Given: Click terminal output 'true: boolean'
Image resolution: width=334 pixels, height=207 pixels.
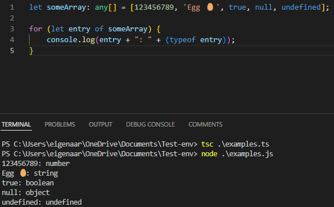Looking at the screenshot, I should (x=28, y=183).
